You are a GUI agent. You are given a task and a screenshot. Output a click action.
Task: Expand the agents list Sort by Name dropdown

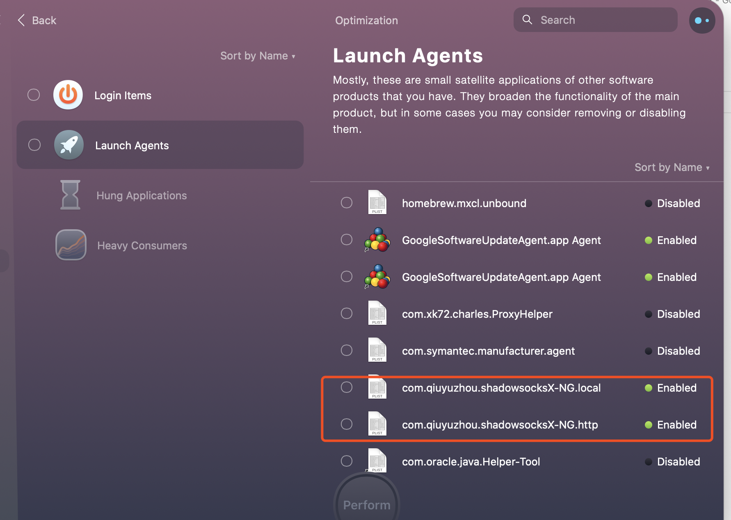[672, 167]
